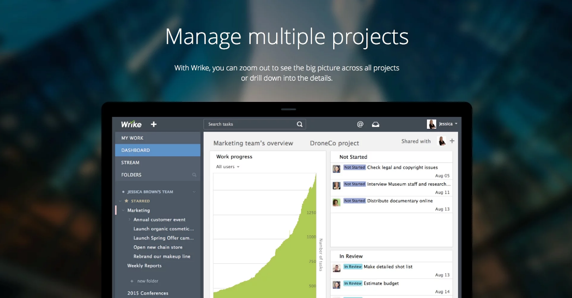Click the new folder link
The height and width of the screenshot is (298, 572).
tap(147, 281)
